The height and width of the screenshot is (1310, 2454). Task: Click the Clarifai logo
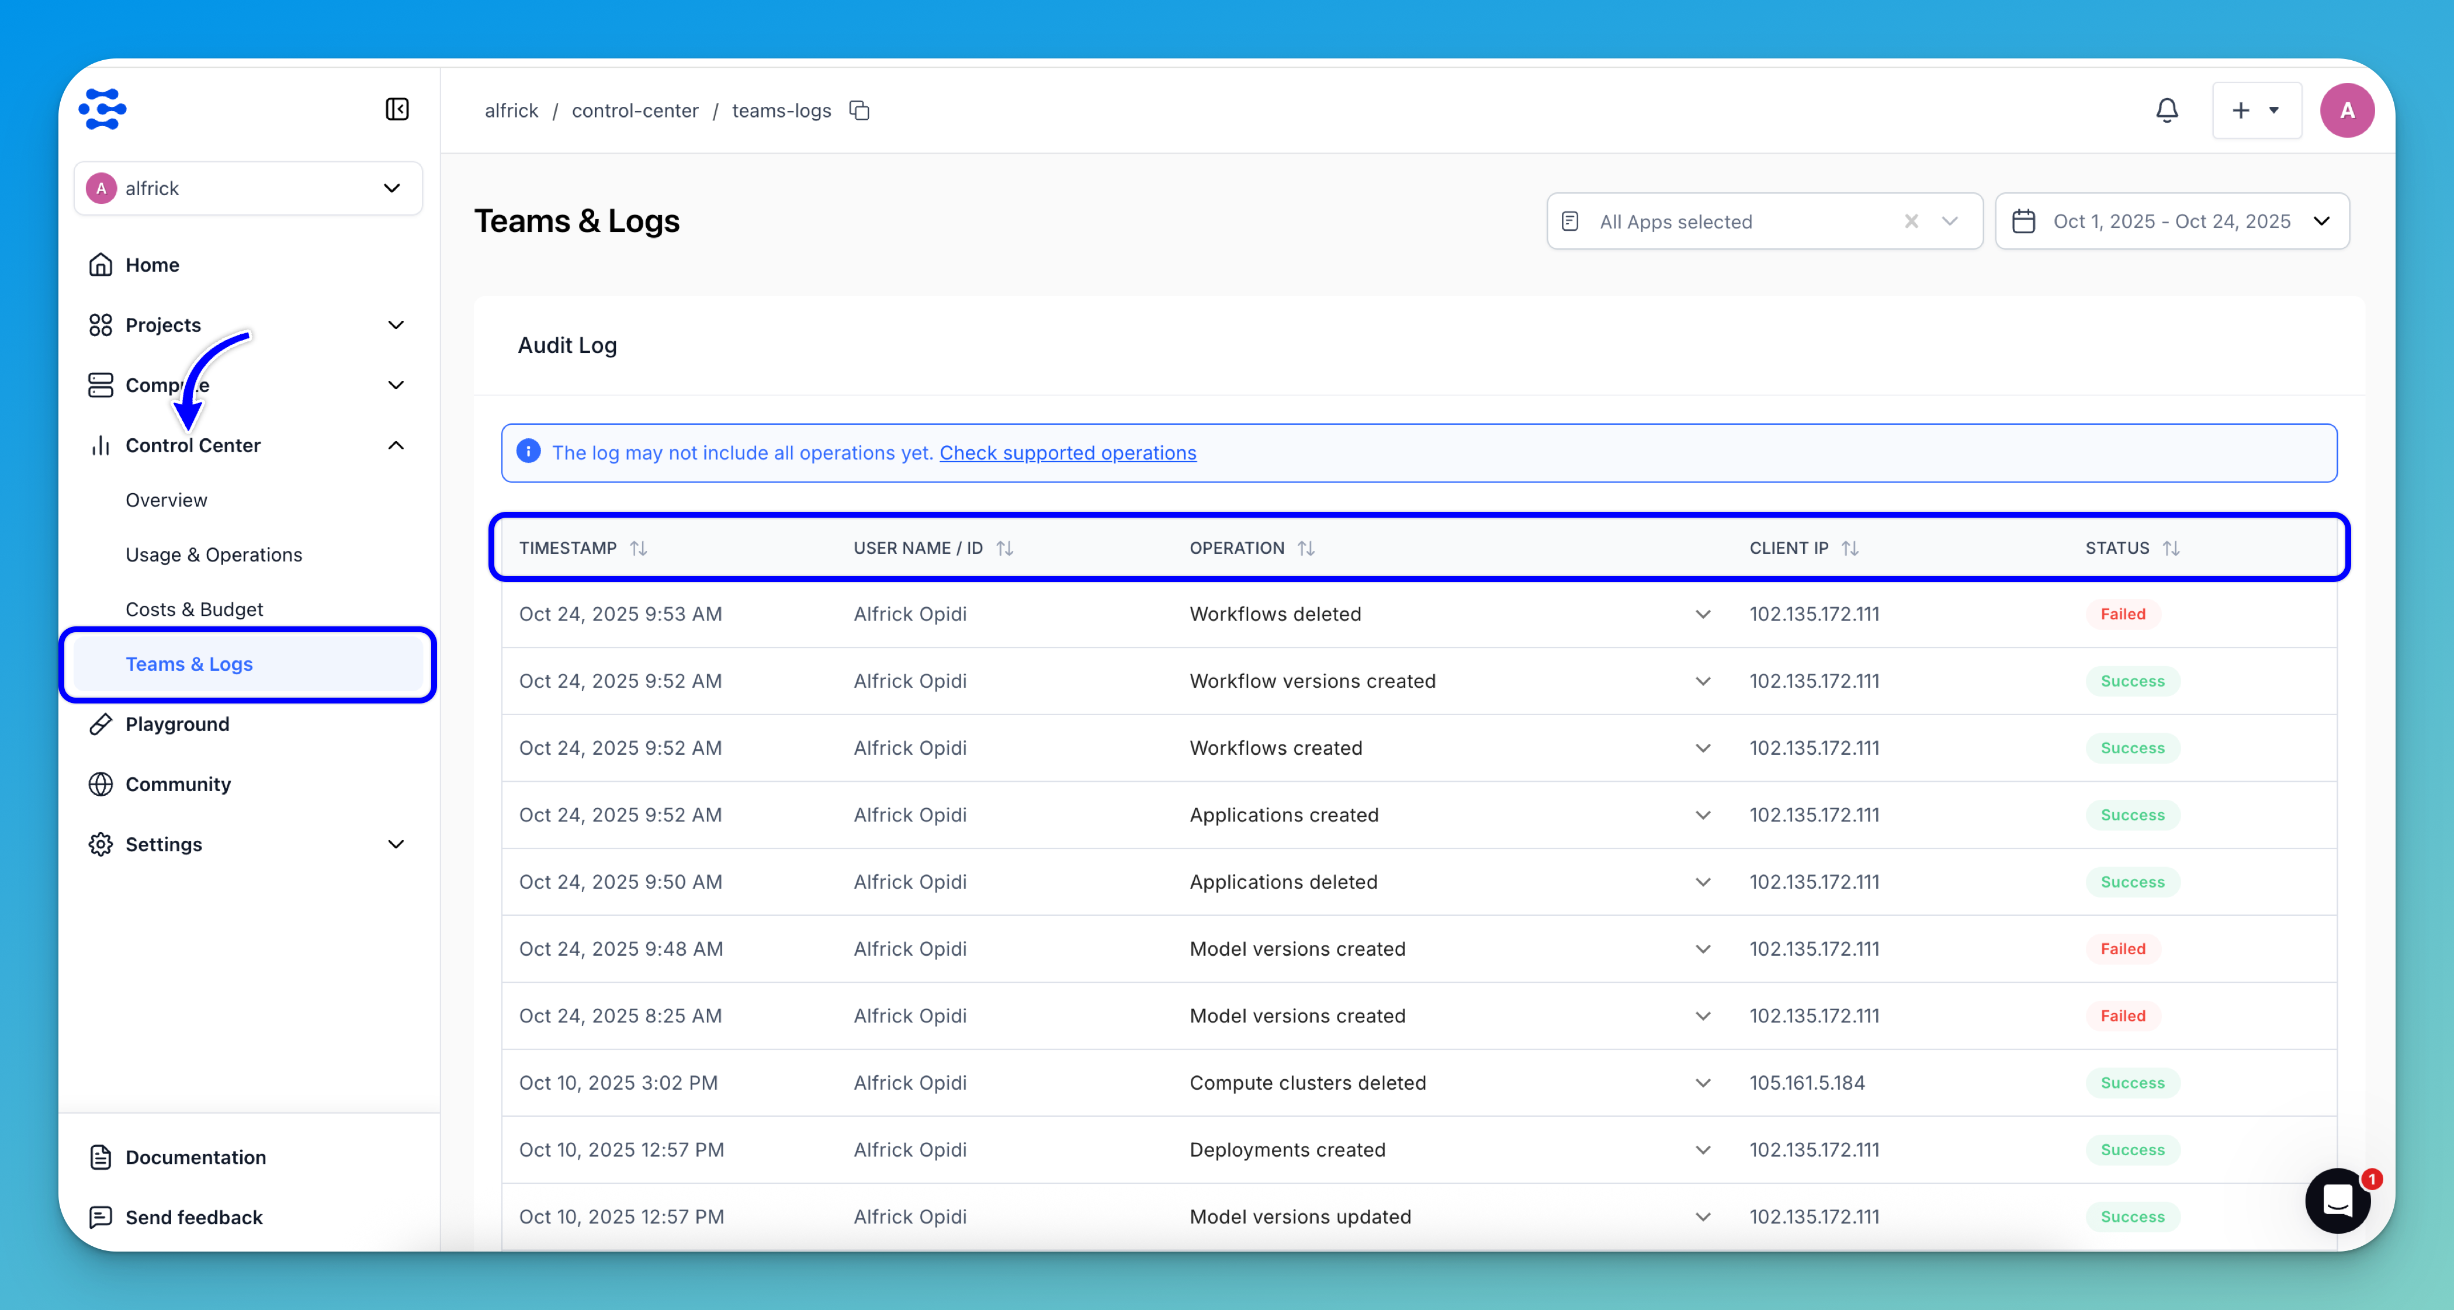[x=103, y=110]
